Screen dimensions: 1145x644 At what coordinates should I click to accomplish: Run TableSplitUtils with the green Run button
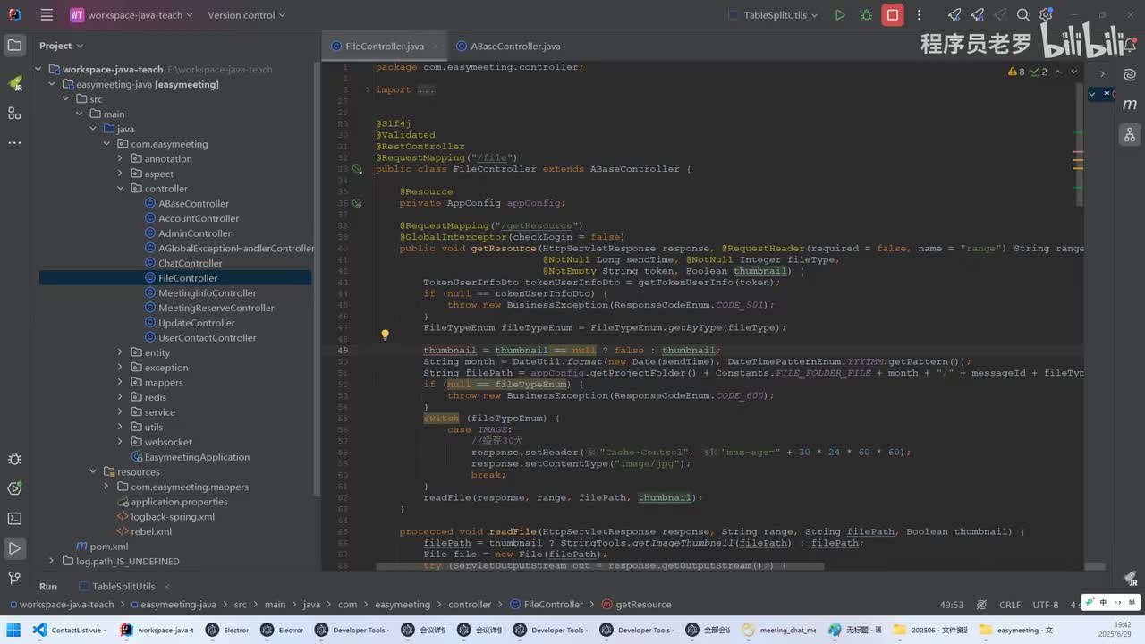(839, 15)
